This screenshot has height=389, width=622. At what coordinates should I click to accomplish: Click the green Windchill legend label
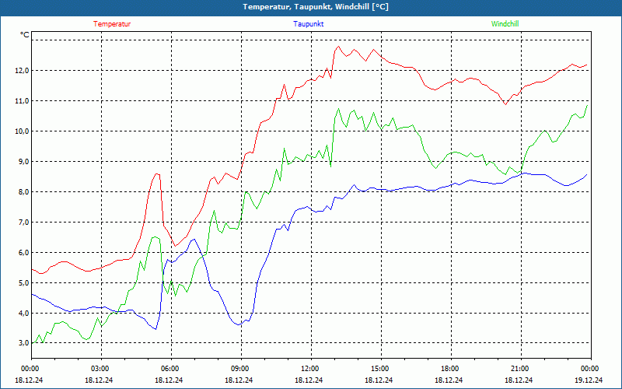pos(505,24)
